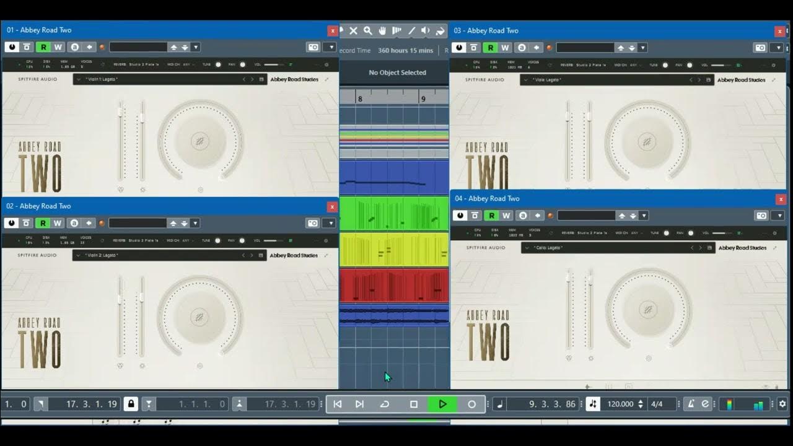Viewport: 793px width, 446px height.
Task: Open functions menu arrow in 01 window
Action: 332,47
